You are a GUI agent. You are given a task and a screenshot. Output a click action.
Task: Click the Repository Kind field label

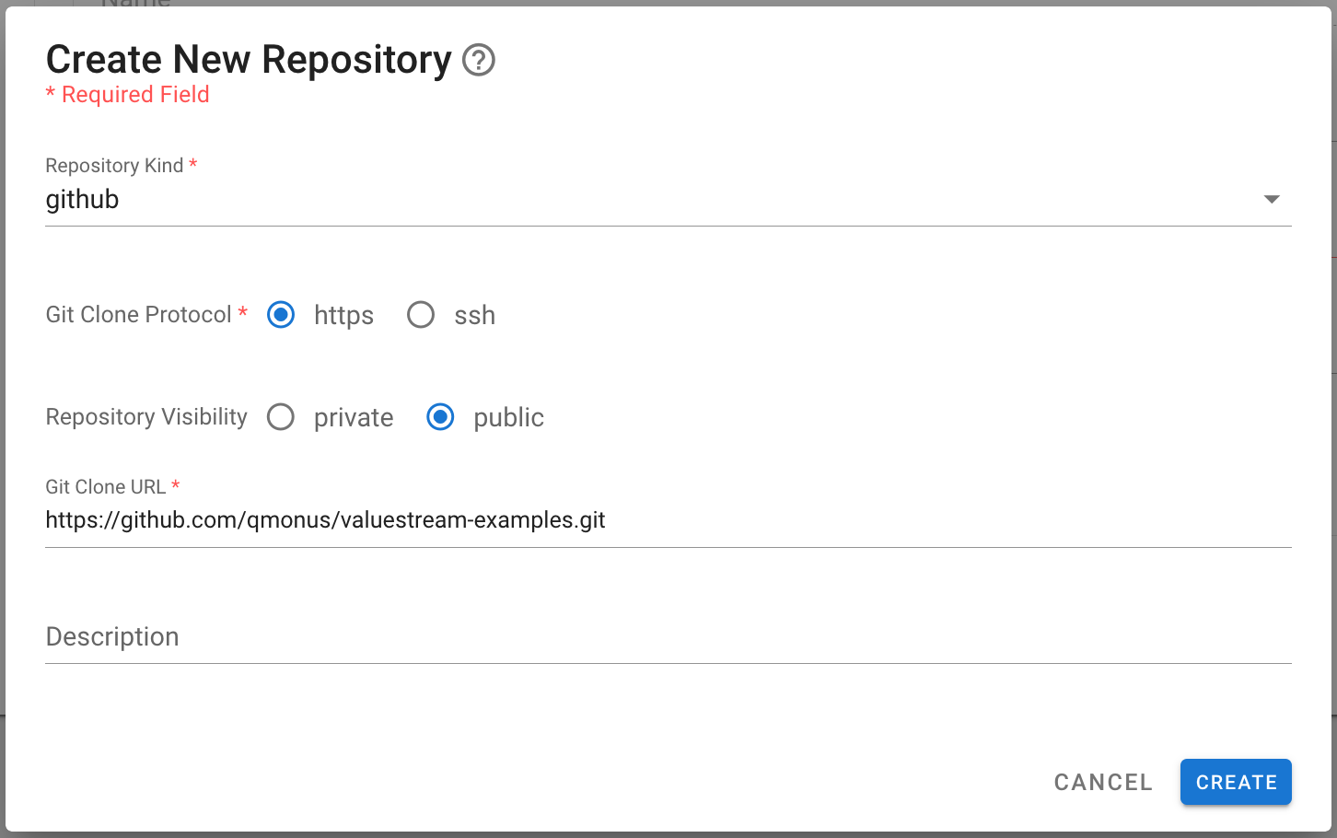point(114,166)
